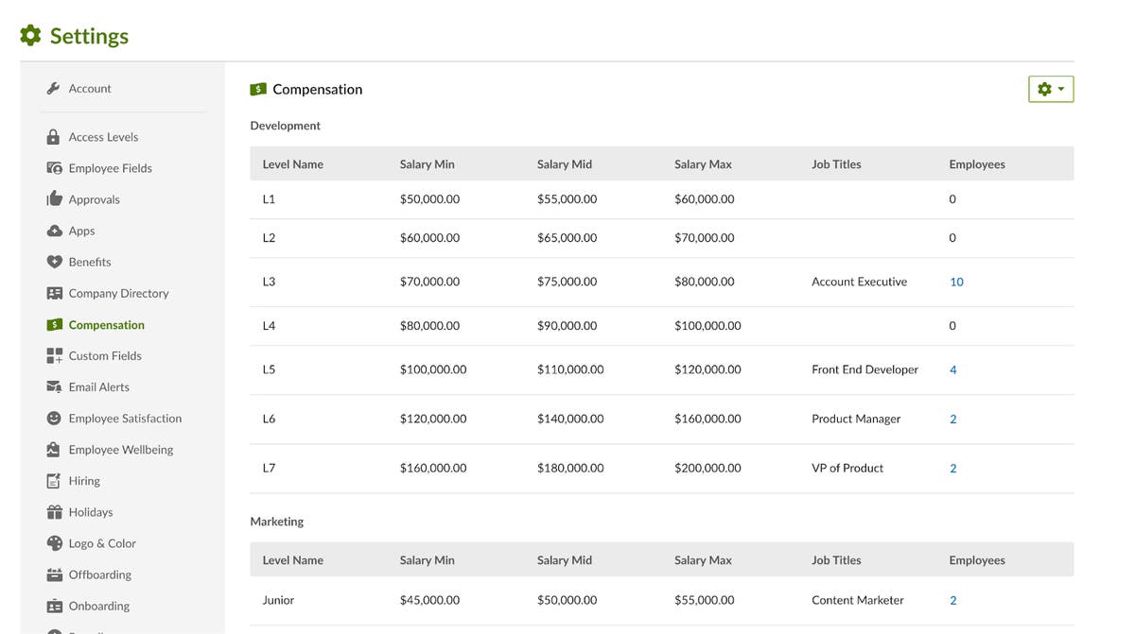Open Apps via the cloud icon
Screen dimensions: 1135x634
[x=55, y=230]
